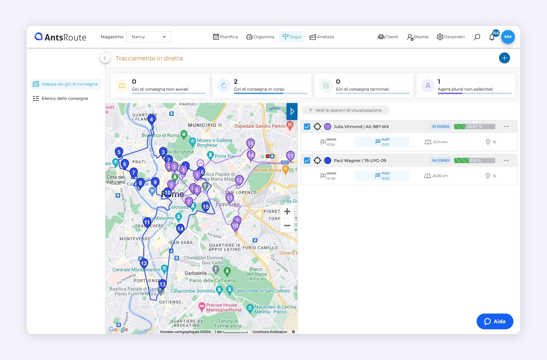Screen dimensions: 547x360
Task: Zoom in on the map
Action: coord(287,211)
